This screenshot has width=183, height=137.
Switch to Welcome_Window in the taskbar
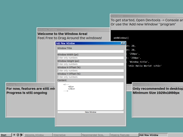pyautogui.click(x=38, y=135)
